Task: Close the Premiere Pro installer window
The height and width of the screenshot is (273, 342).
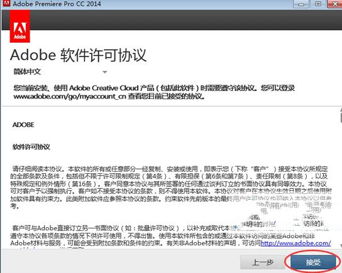Action: 335,4
